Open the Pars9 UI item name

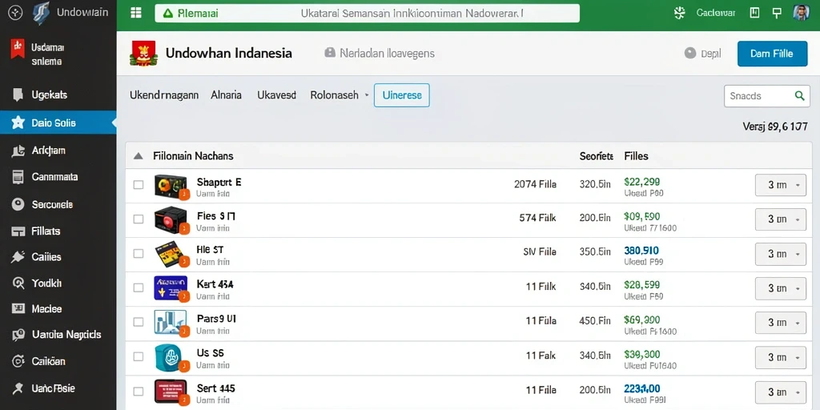216,318
